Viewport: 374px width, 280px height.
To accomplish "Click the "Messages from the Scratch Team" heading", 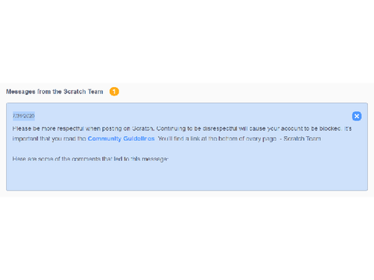I will [x=55, y=92].
